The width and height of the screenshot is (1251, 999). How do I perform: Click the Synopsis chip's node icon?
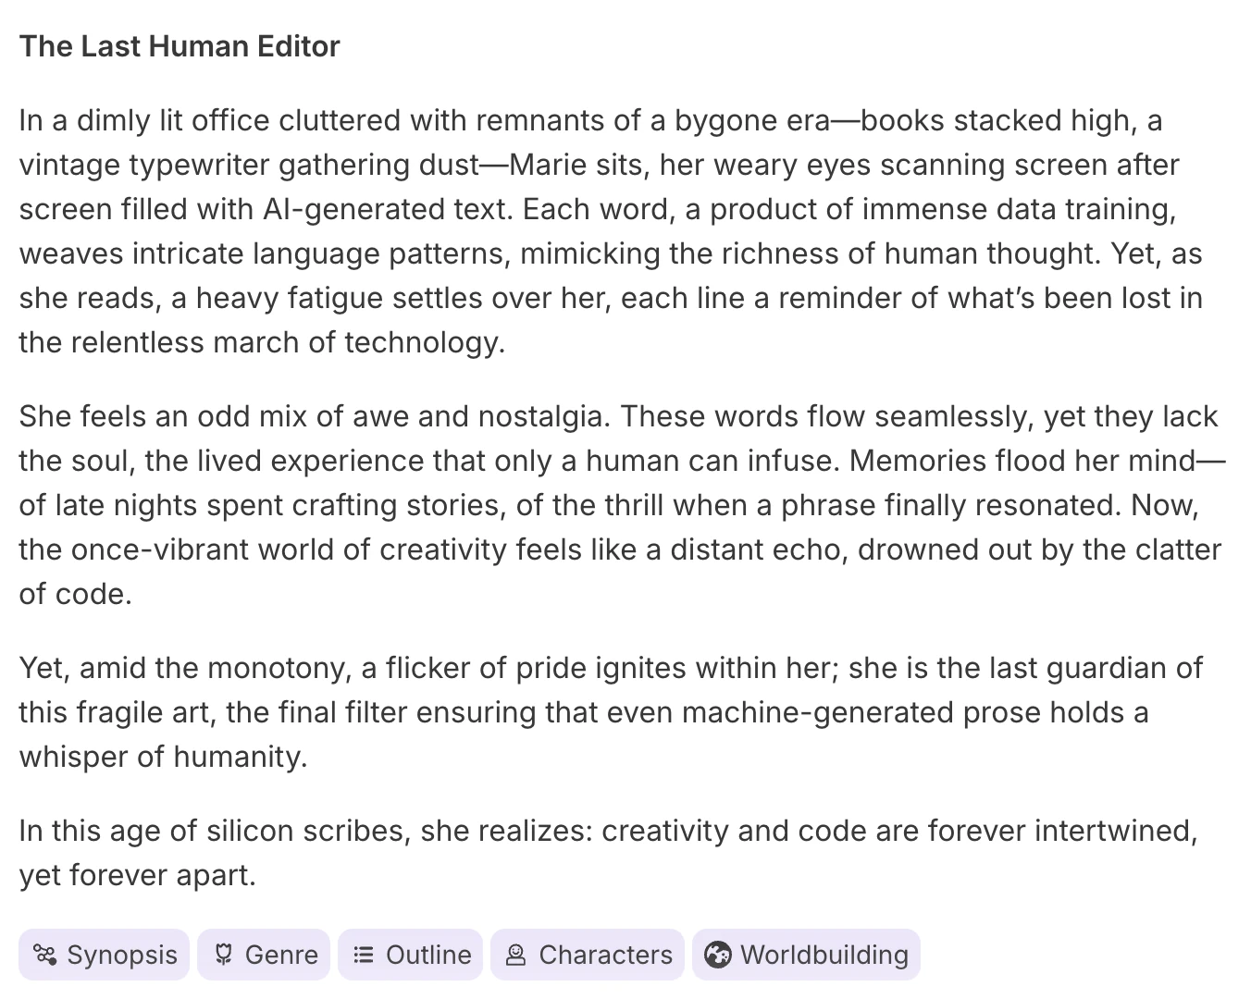tap(44, 955)
